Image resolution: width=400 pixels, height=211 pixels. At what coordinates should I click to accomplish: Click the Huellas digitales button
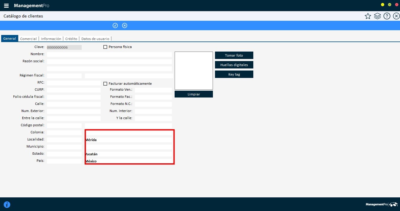tap(234, 65)
